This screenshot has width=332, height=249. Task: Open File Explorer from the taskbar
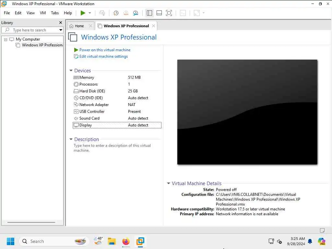[x=112, y=241]
